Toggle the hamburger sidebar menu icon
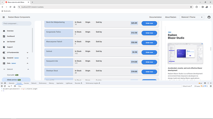213x119 pixels. [4, 17]
